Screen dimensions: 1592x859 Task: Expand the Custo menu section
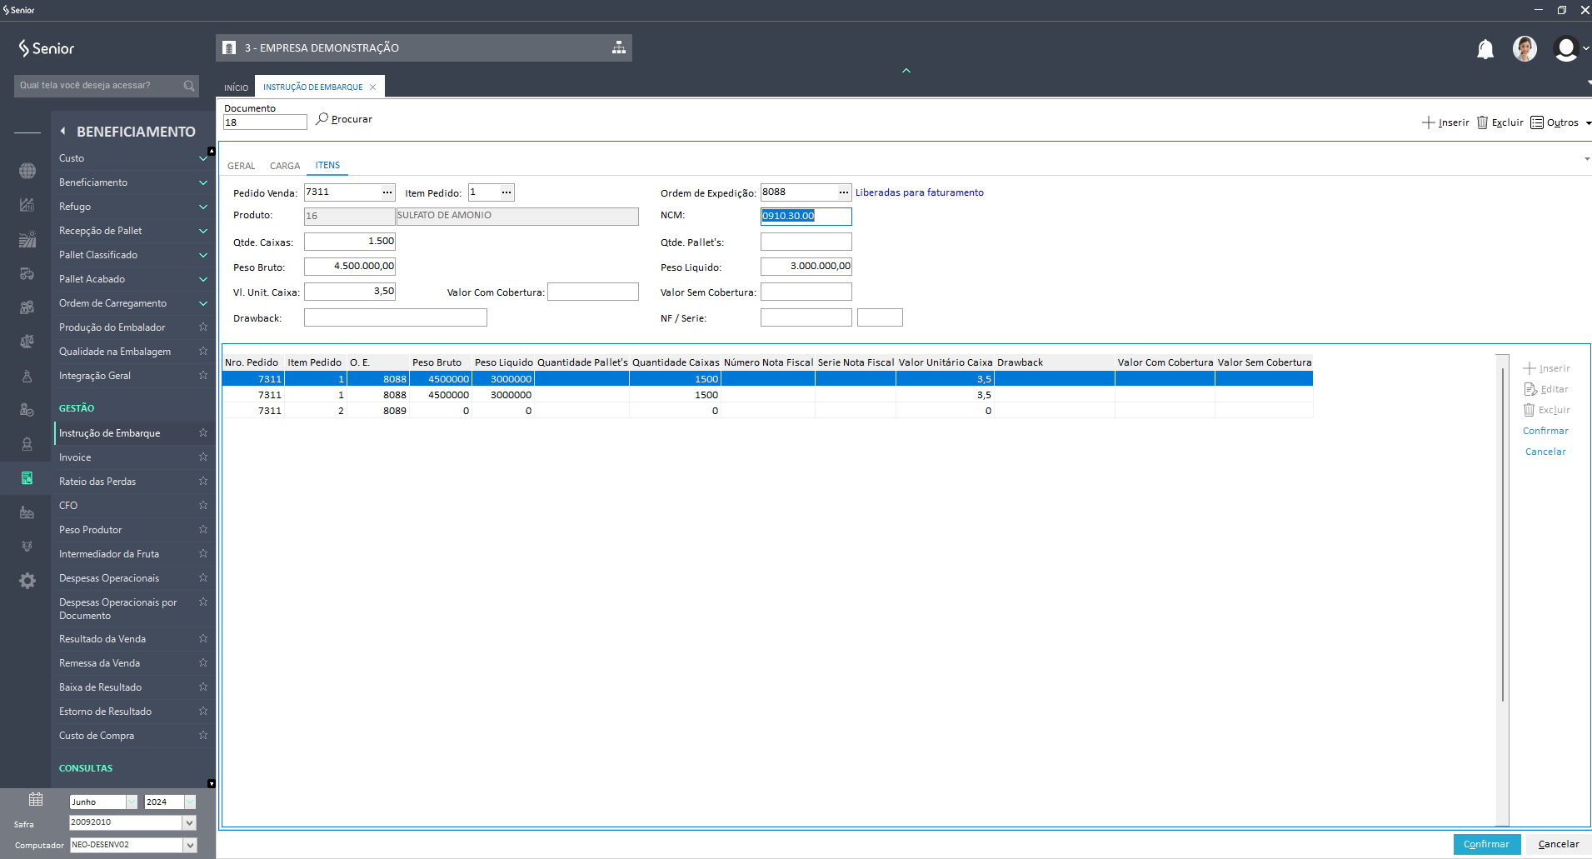pyautogui.click(x=202, y=158)
